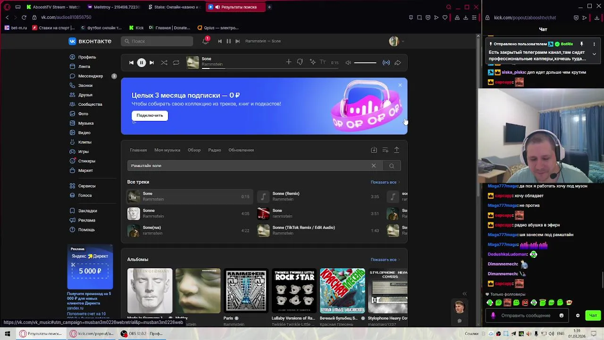The width and height of the screenshot is (604, 340).
Task: Open the Paris album cover
Action: click(246, 291)
